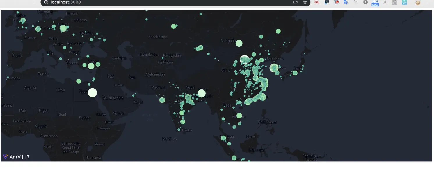Click the Papua New Guinea map label

[x=312, y=158]
